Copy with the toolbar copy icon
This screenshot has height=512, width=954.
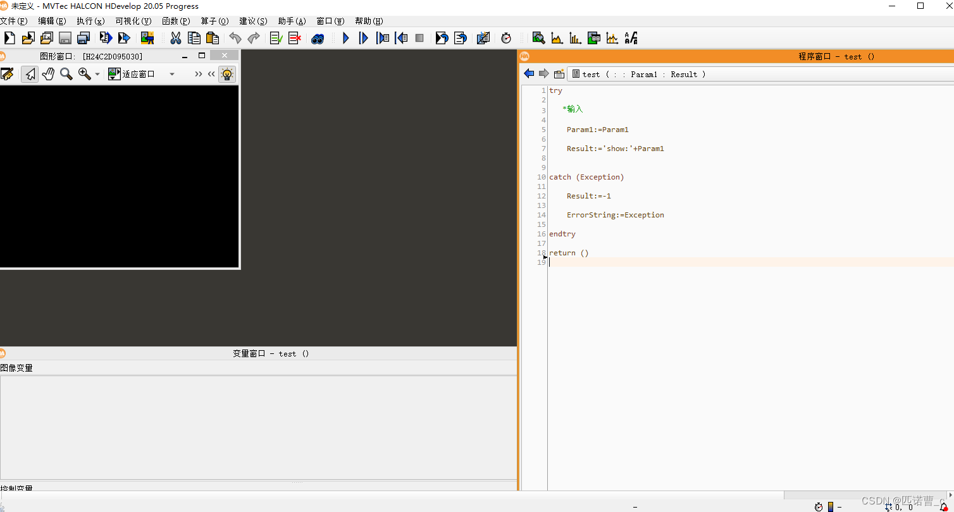click(194, 38)
